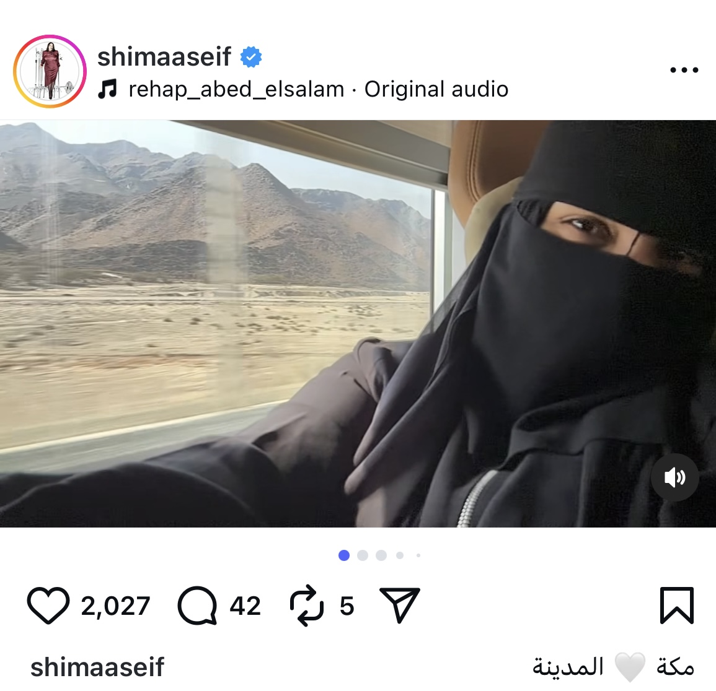Click shimaaseif username in the caption
The image size is (716, 691).
point(97,667)
